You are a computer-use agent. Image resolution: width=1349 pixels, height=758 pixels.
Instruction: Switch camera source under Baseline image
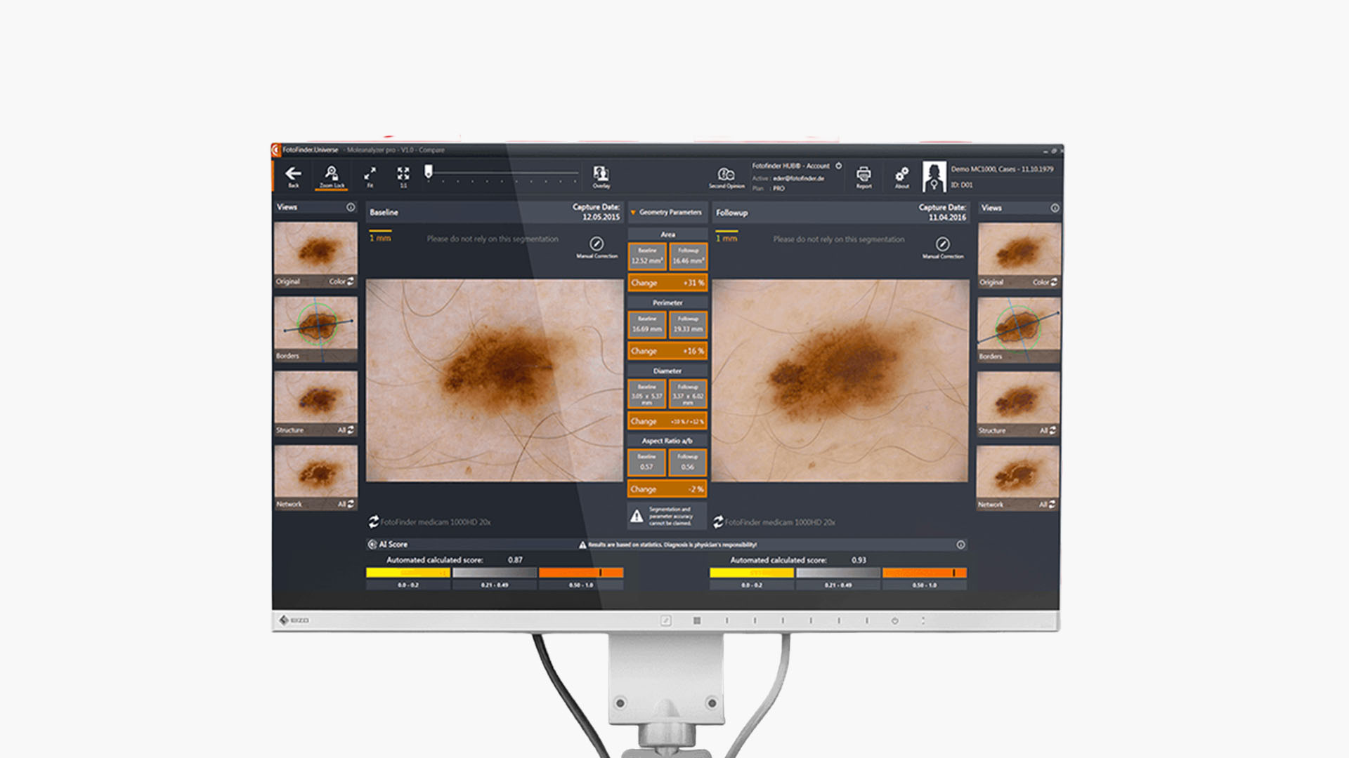pyautogui.click(x=374, y=522)
